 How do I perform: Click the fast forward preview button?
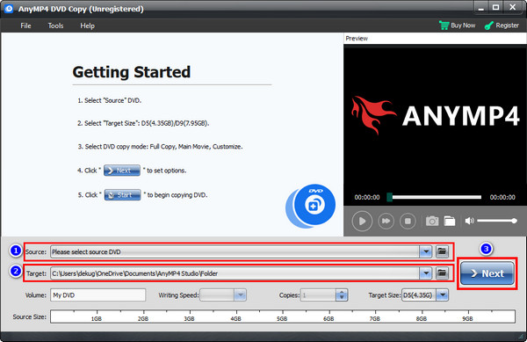pos(386,221)
